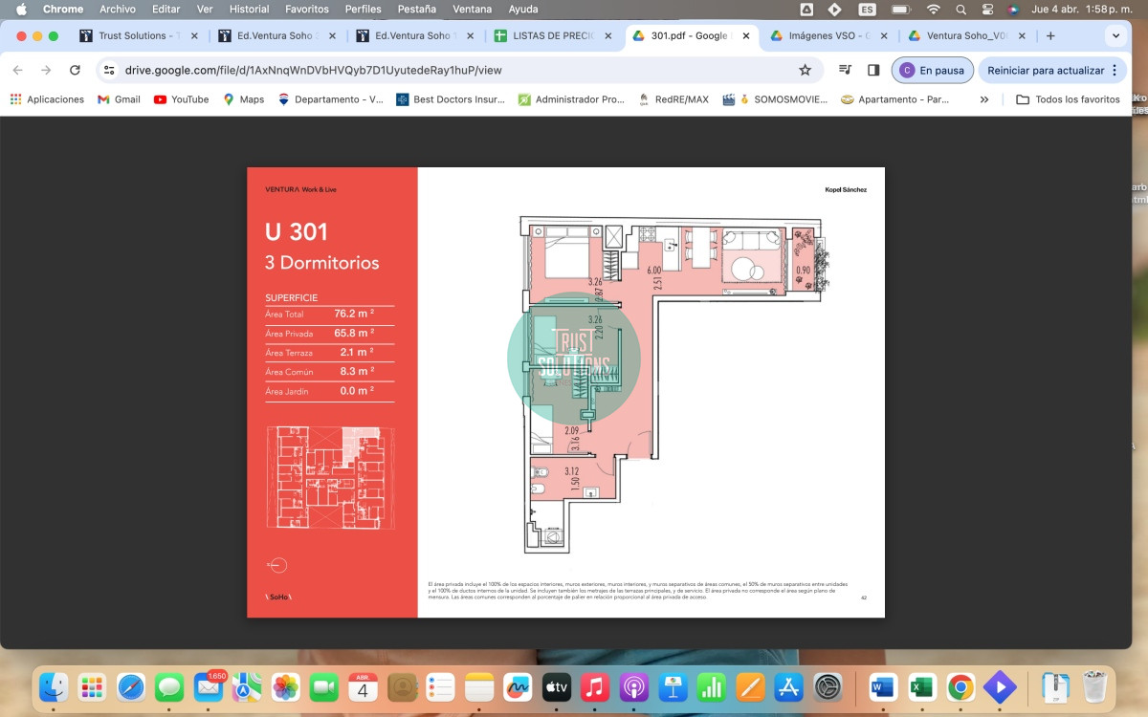Screen dimensions: 1148x717
Task: Go back to the previous page
Action: [x=17, y=70]
